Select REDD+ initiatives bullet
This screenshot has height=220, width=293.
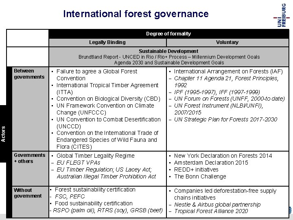[196, 169]
